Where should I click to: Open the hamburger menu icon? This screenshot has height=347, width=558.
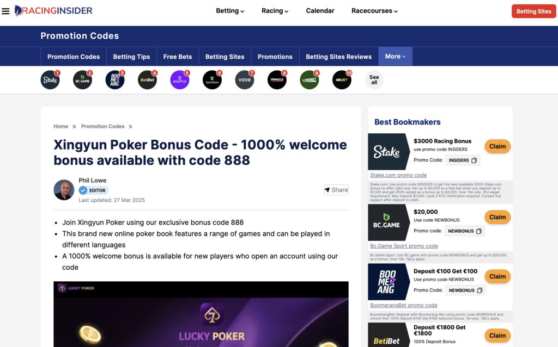[5, 11]
